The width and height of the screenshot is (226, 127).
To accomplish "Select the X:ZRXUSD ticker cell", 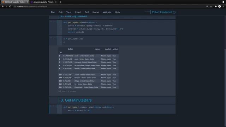I will [67, 84].
